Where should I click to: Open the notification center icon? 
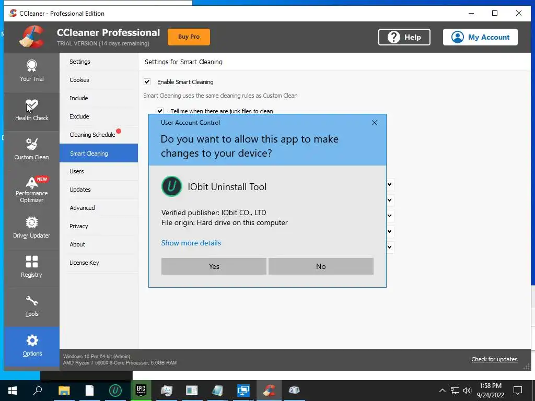tap(518, 390)
